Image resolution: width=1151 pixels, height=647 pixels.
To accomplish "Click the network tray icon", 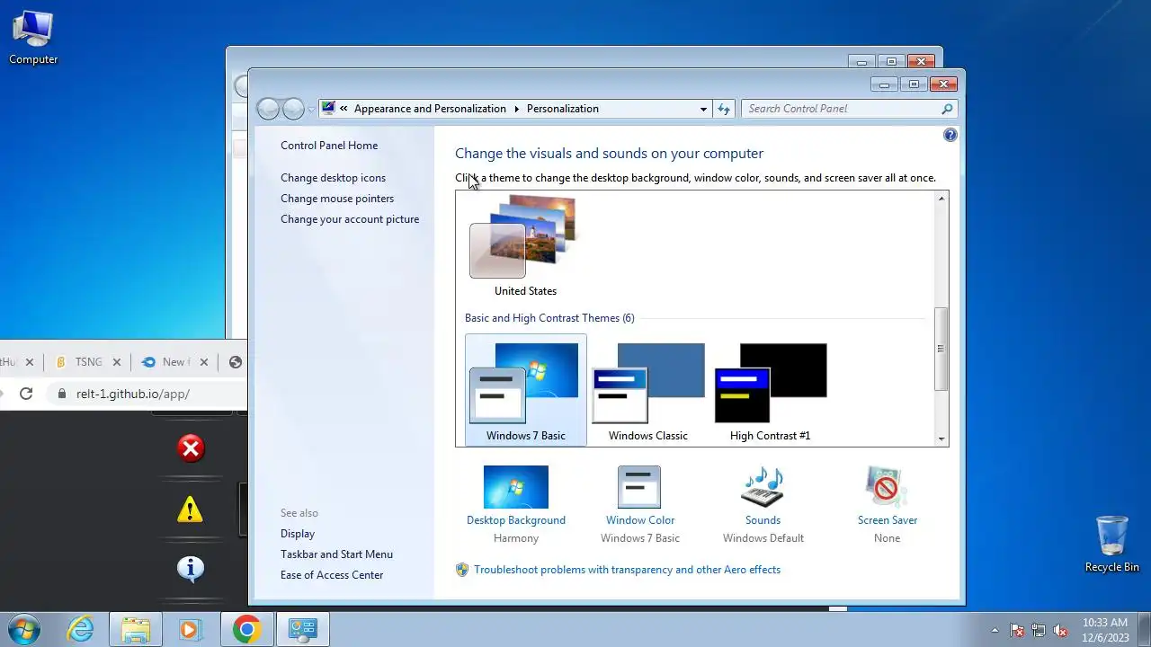I will 1039,630.
